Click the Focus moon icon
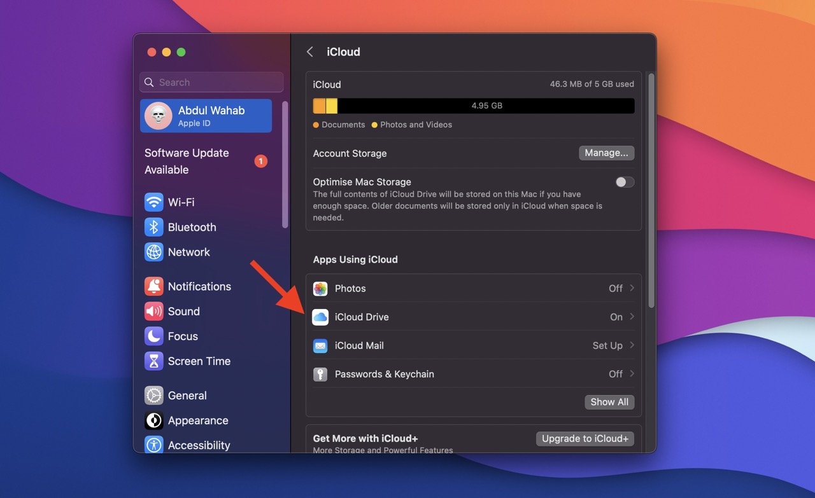Viewport: 815px width, 498px height. (153, 336)
